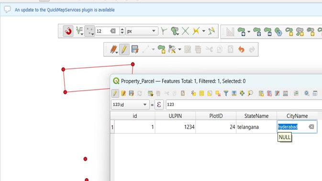Click the field value input showing 123
Screen dimensions: 322x181
click(244, 105)
